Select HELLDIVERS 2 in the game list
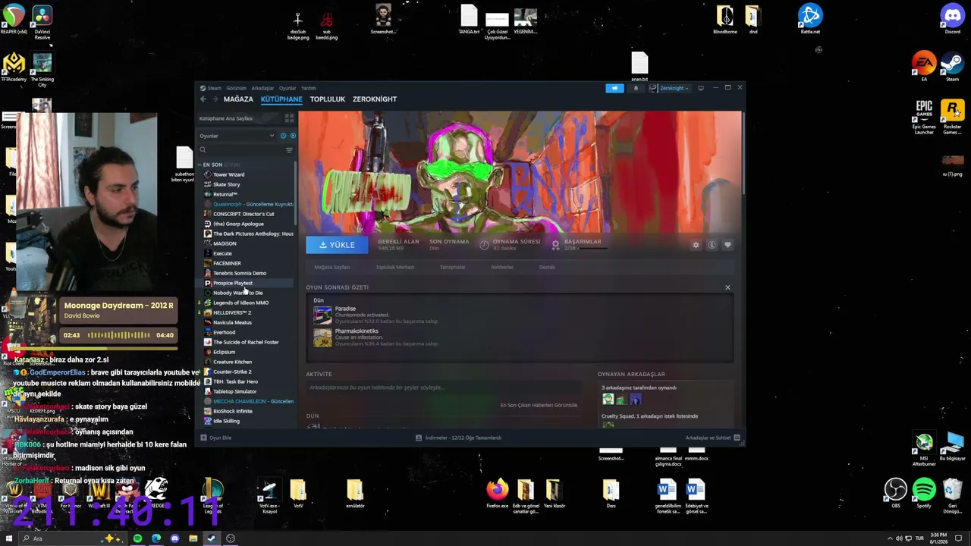The image size is (971, 546). [231, 312]
